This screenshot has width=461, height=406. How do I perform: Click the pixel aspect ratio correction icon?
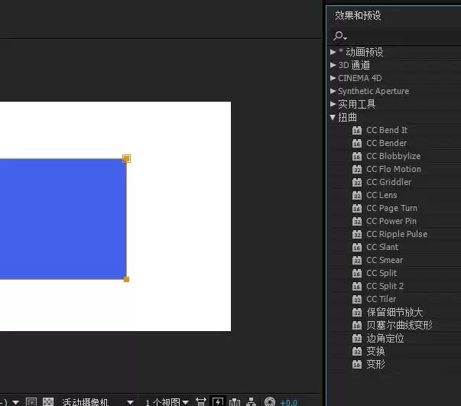201,402
